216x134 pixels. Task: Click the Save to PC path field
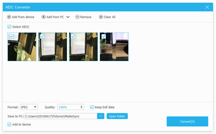pos(60,116)
